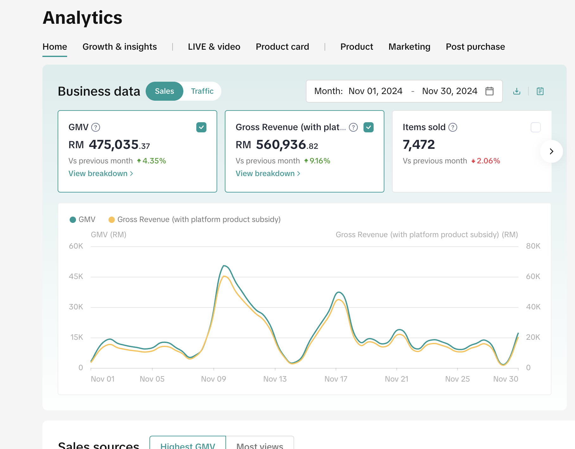
Task: Click the next arrow to scroll metric cards
Action: pos(551,151)
